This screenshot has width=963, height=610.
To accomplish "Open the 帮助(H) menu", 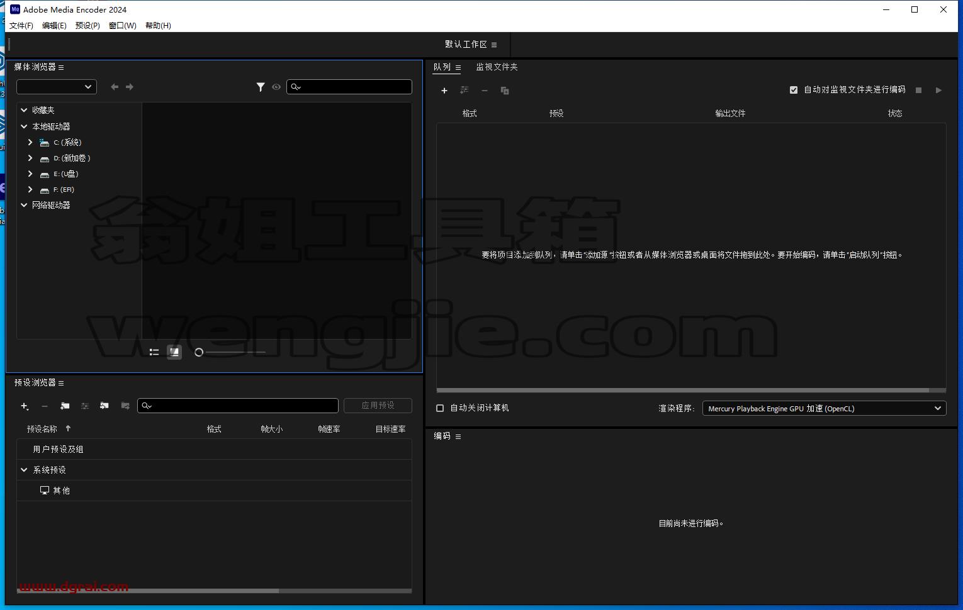I will pos(158,26).
